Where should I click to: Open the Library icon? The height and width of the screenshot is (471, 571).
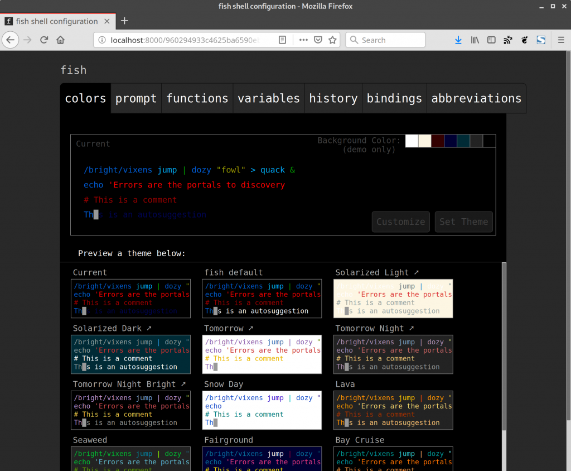click(x=475, y=40)
